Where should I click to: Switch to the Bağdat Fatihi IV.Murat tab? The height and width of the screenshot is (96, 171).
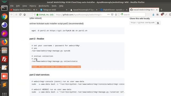coord(22,10)
